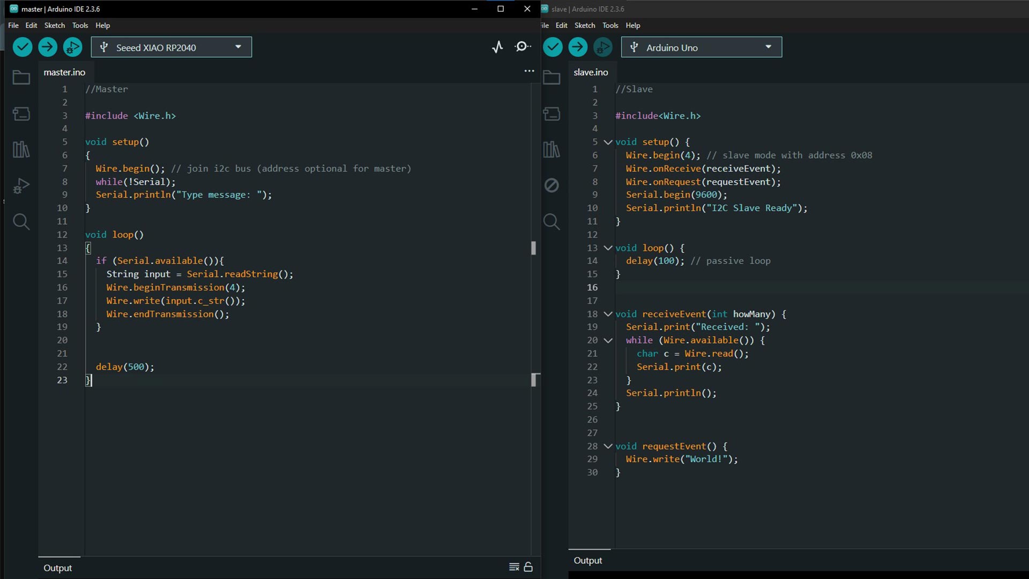Collapse loop() function in slave editor
This screenshot has height=579, width=1029.
pyautogui.click(x=608, y=248)
